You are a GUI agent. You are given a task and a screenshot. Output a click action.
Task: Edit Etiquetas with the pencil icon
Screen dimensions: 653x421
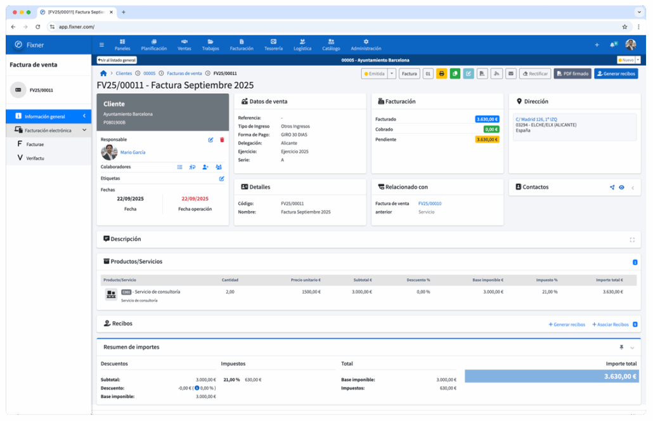tap(222, 179)
